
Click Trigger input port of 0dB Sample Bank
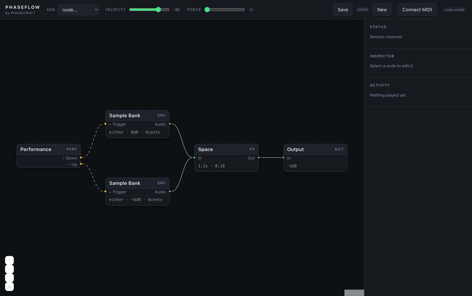(x=105, y=124)
